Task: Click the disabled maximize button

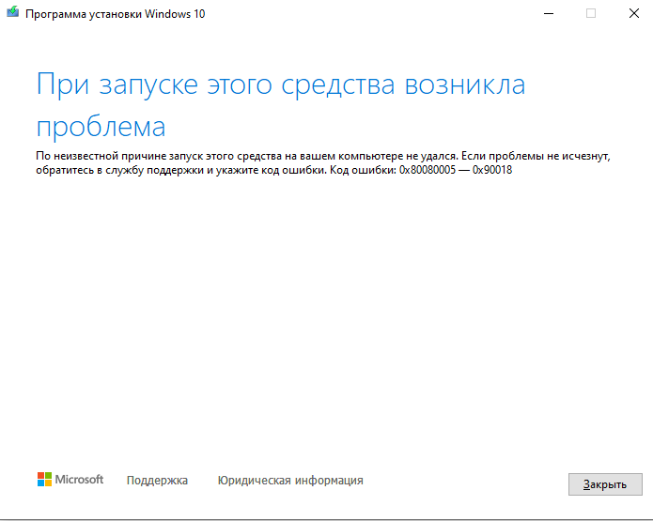Action: point(591,13)
